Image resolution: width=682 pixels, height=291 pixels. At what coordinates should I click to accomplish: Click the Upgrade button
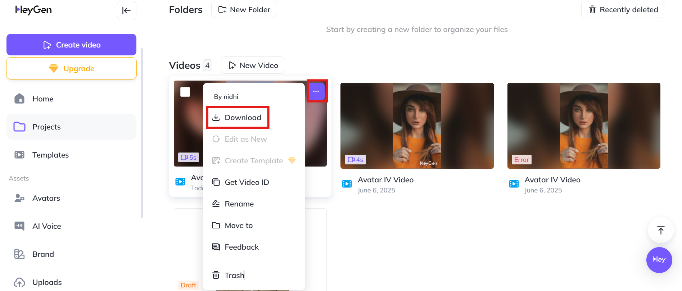pyautogui.click(x=71, y=69)
